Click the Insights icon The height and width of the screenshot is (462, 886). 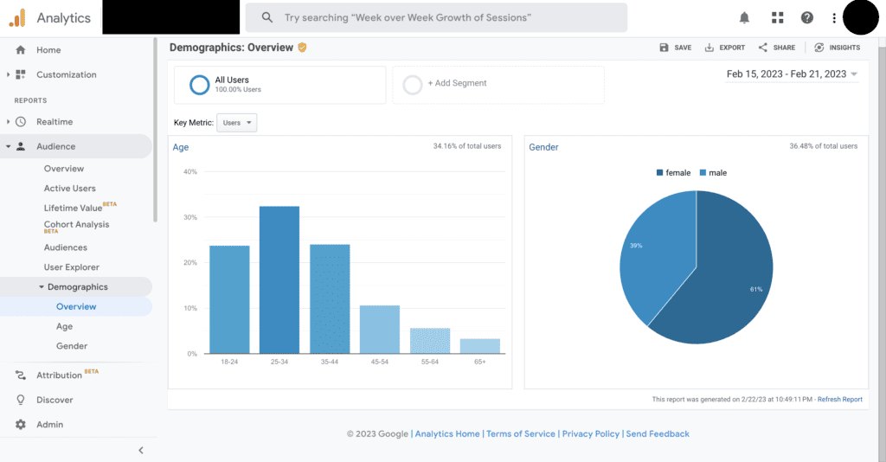(819, 48)
